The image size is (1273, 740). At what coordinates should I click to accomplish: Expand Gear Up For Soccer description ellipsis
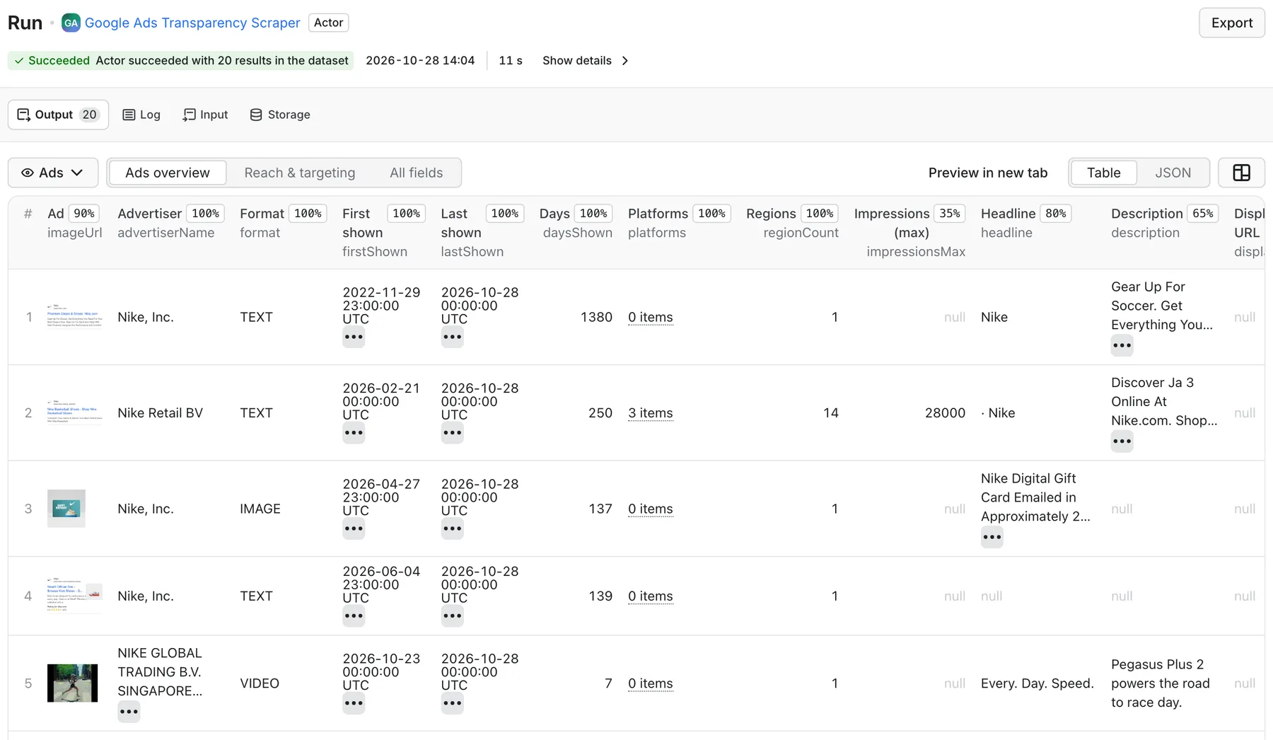click(1122, 345)
